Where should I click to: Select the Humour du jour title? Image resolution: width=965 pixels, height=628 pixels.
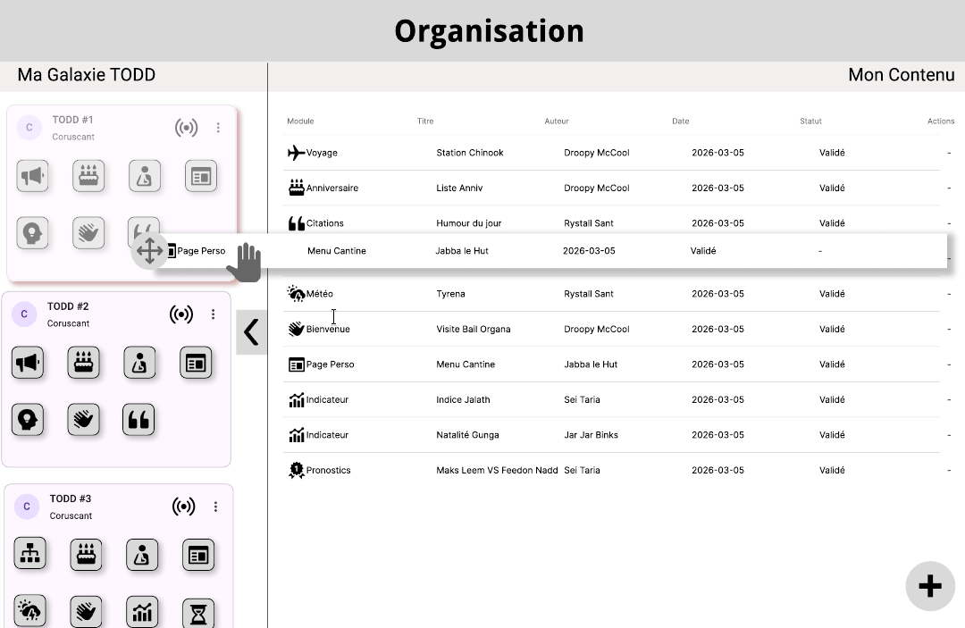(469, 223)
